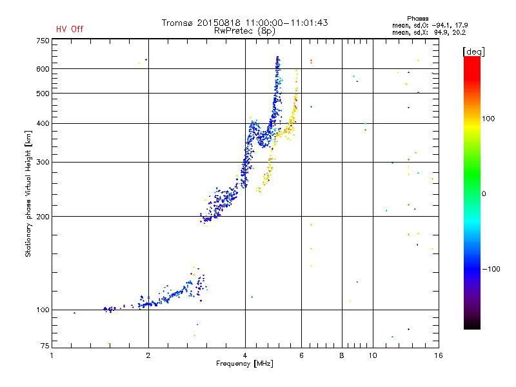Click the x-axis value "4"
The image size is (516, 387).
[245, 355]
